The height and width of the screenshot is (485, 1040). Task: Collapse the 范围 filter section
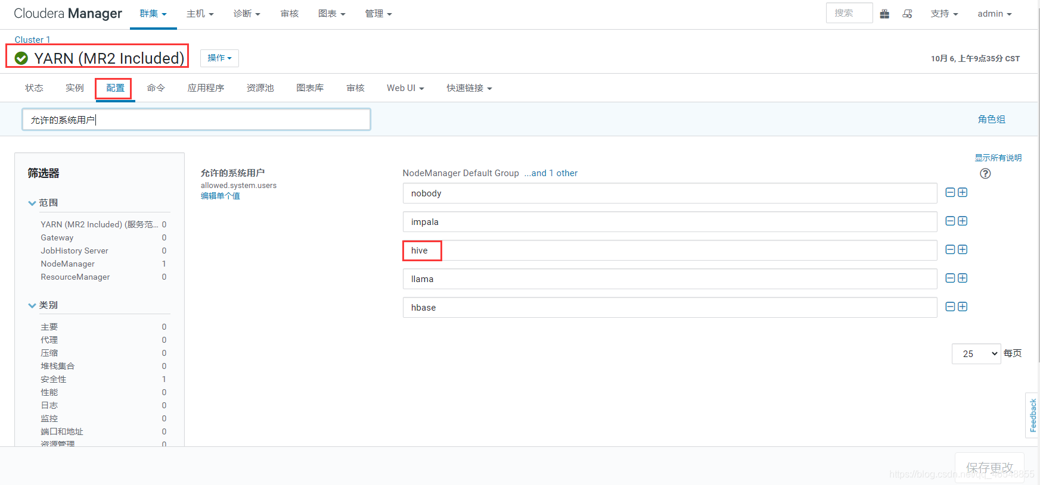point(43,203)
